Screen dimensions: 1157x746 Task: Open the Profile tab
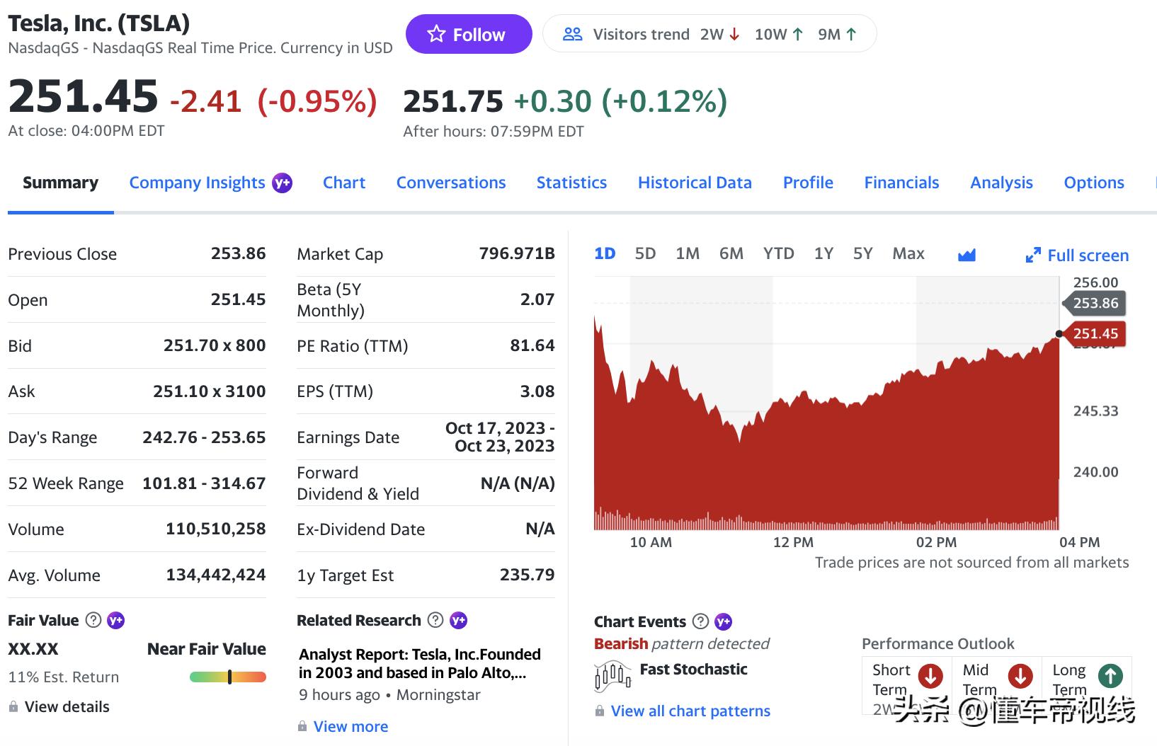pyautogui.click(x=808, y=183)
